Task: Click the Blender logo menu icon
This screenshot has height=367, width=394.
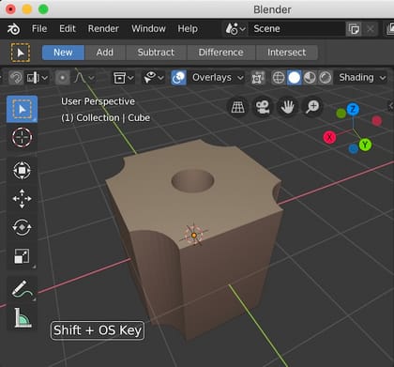Action: pos(13,29)
